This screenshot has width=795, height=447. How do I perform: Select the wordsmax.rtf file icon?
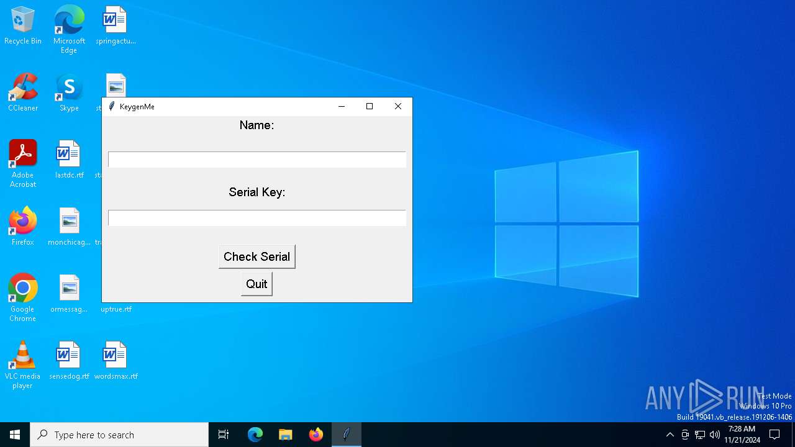pos(116,361)
